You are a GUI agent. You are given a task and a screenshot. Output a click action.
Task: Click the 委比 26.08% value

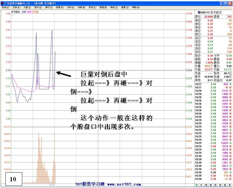tap(208, 17)
